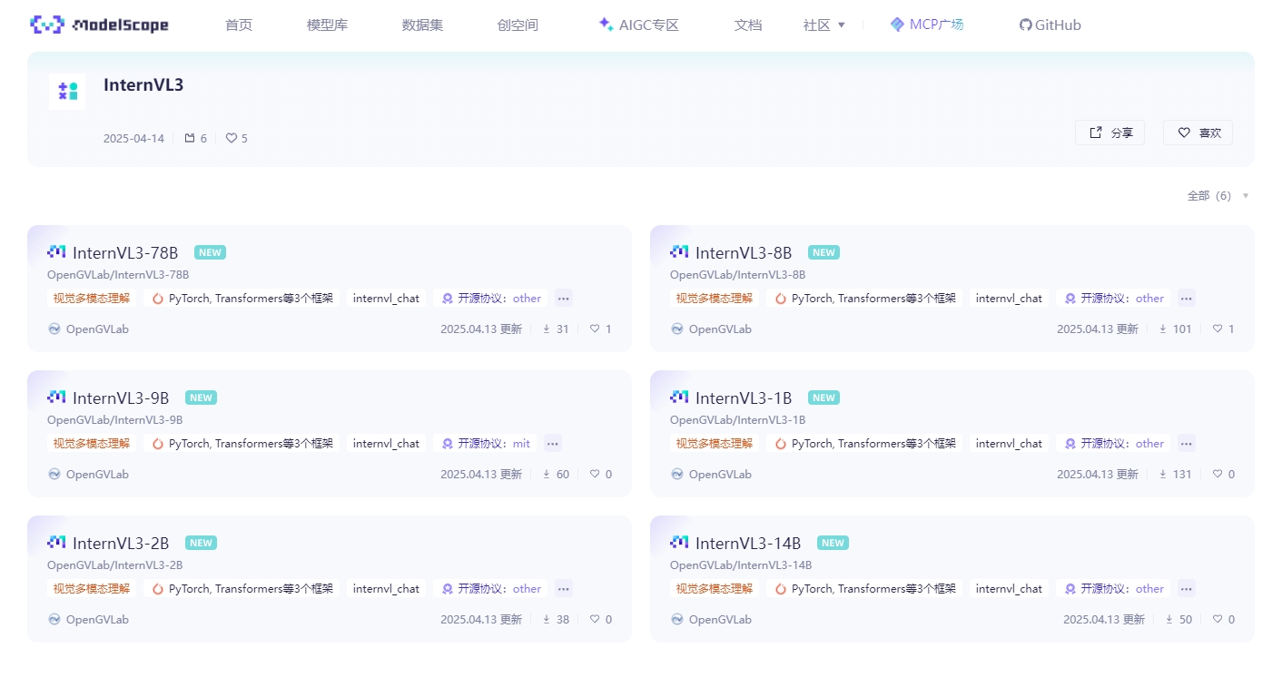
Task: Click 视觉多模态理解 tag on InternVL3-78B card
Action: point(92,298)
